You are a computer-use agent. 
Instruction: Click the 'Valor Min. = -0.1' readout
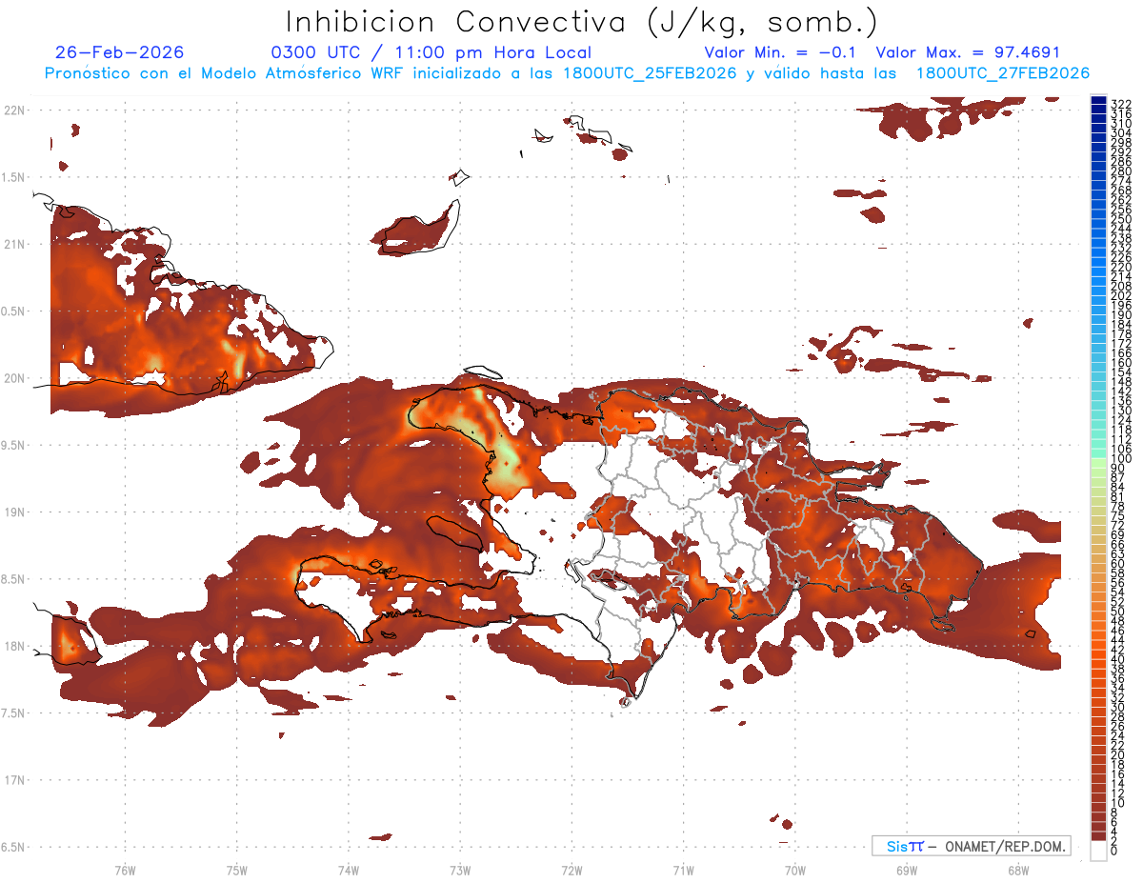pyautogui.click(x=780, y=52)
